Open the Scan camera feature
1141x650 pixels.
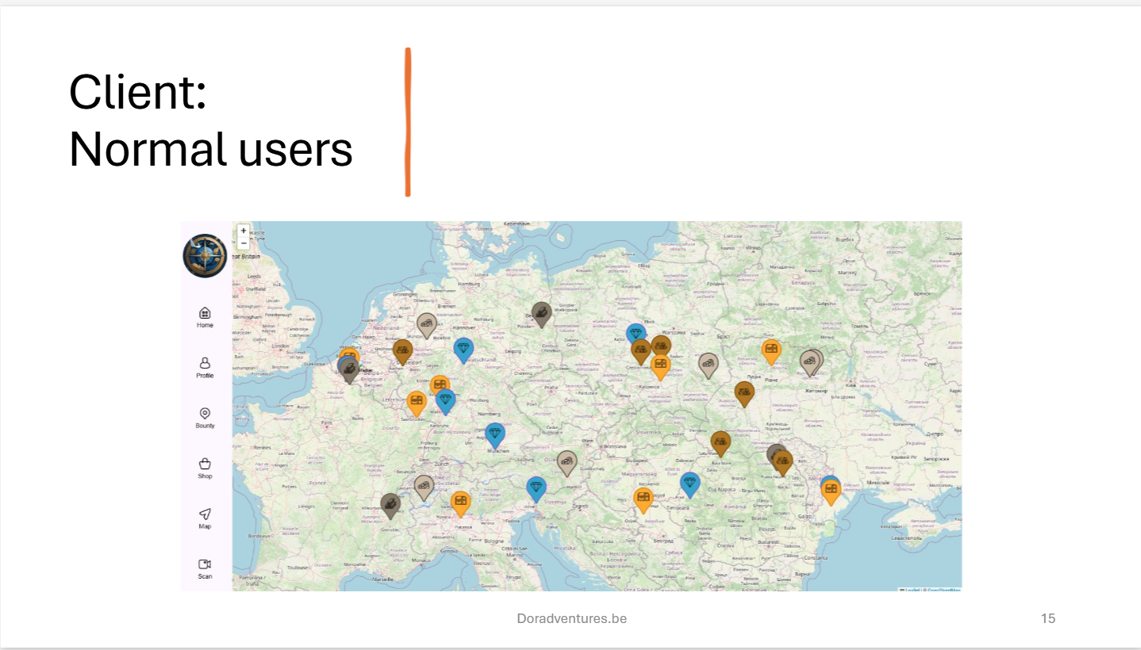click(x=205, y=568)
